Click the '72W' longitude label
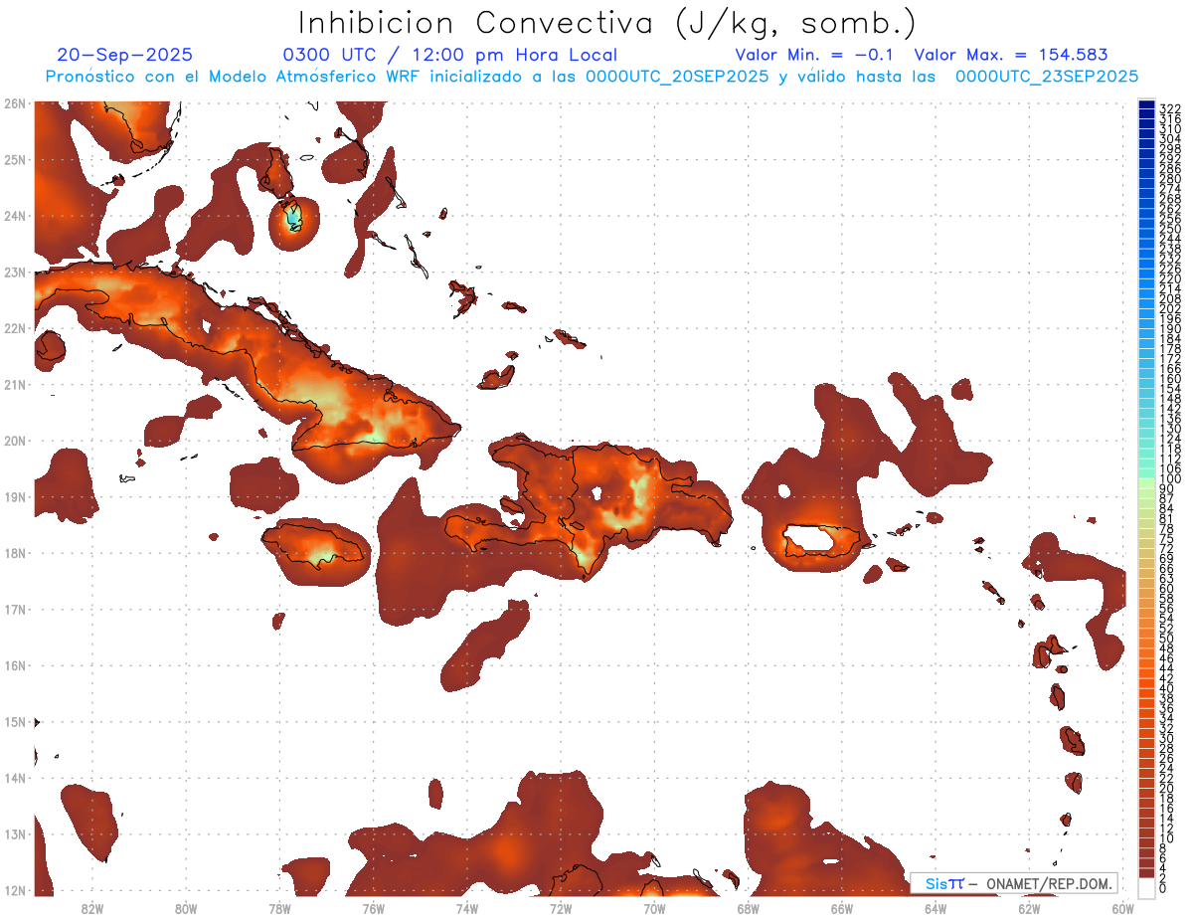The height and width of the screenshot is (922, 1193). (x=561, y=908)
